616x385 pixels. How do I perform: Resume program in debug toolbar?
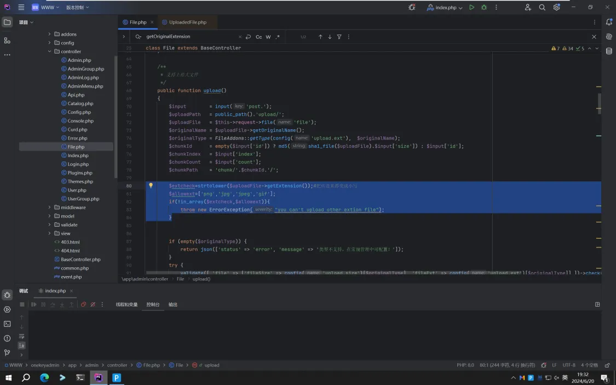tap(34, 304)
